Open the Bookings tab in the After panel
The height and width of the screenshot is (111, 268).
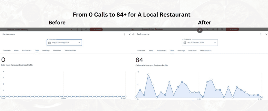click(x=181, y=50)
